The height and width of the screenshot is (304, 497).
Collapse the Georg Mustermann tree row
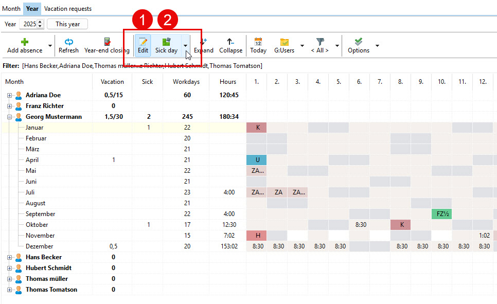[x=10, y=117]
